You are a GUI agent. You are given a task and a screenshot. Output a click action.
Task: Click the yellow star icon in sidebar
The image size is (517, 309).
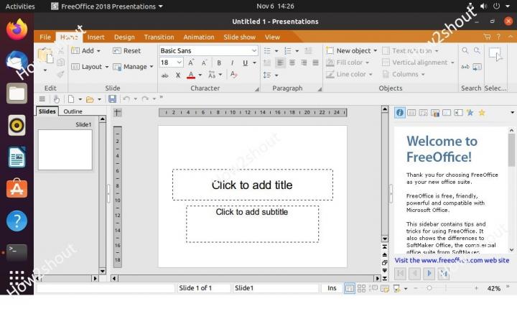[x=482, y=113]
